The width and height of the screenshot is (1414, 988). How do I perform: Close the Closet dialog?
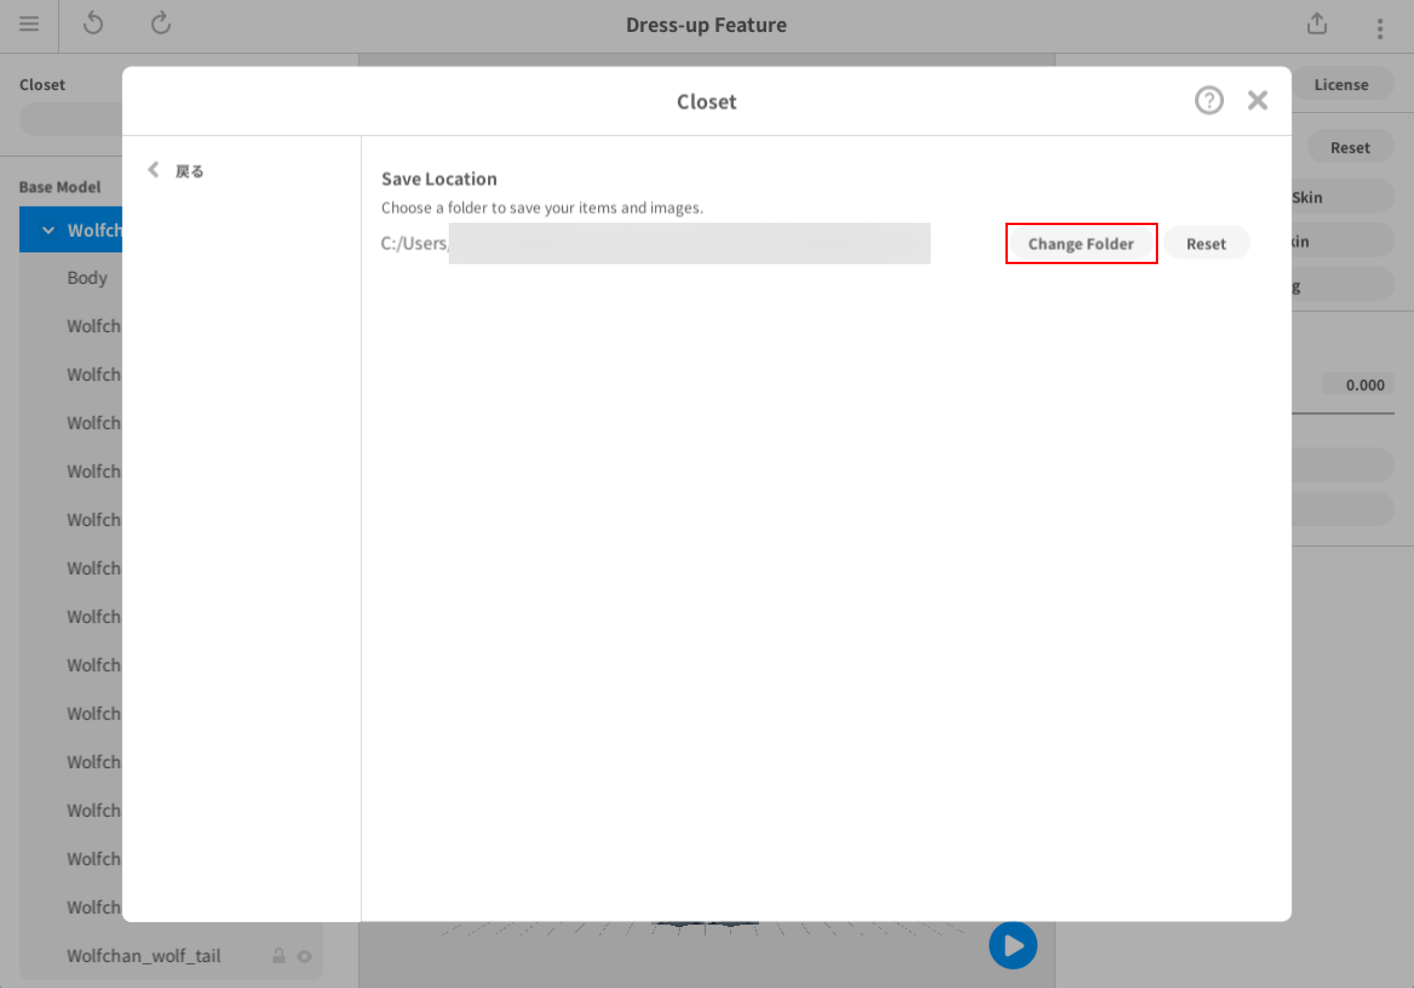[1258, 101]
